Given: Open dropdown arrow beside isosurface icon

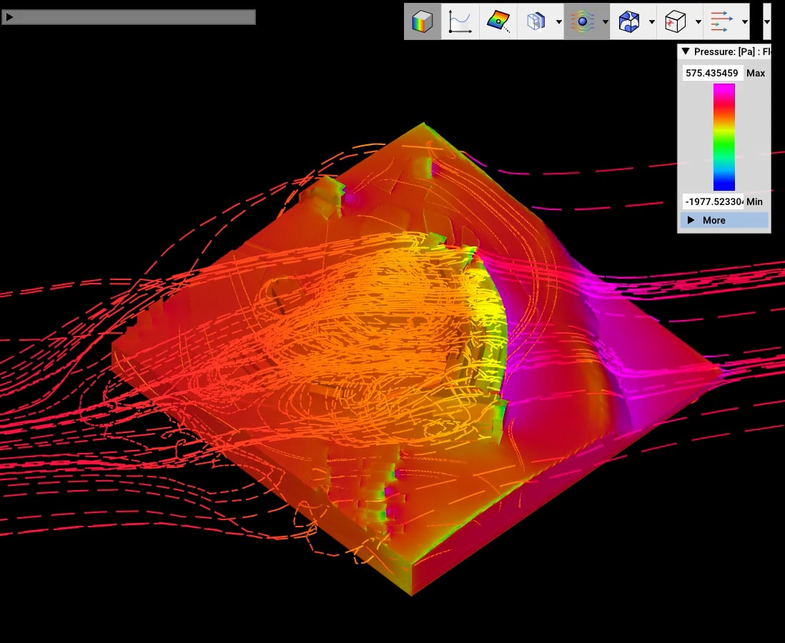Looking at the screenshot, I should coord(652,22).
